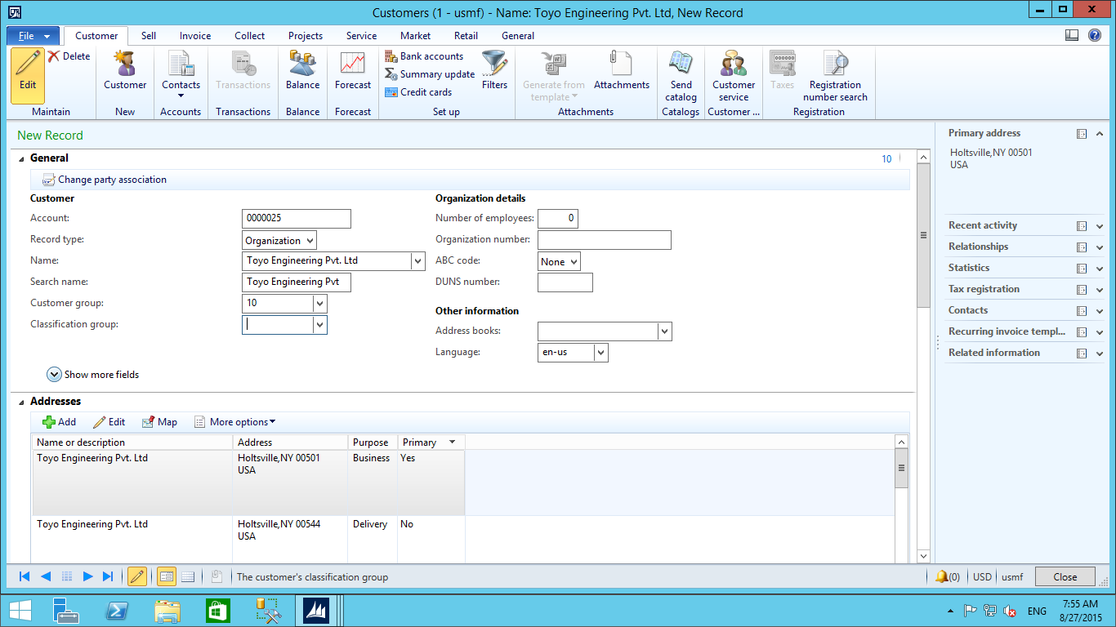
Task: Open Windows Start button
Action: tap(20, 611)
